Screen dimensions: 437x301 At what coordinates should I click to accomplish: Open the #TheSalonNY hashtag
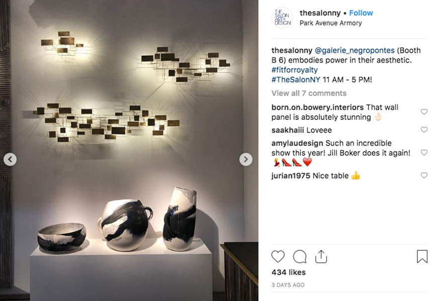click(296, 80)
